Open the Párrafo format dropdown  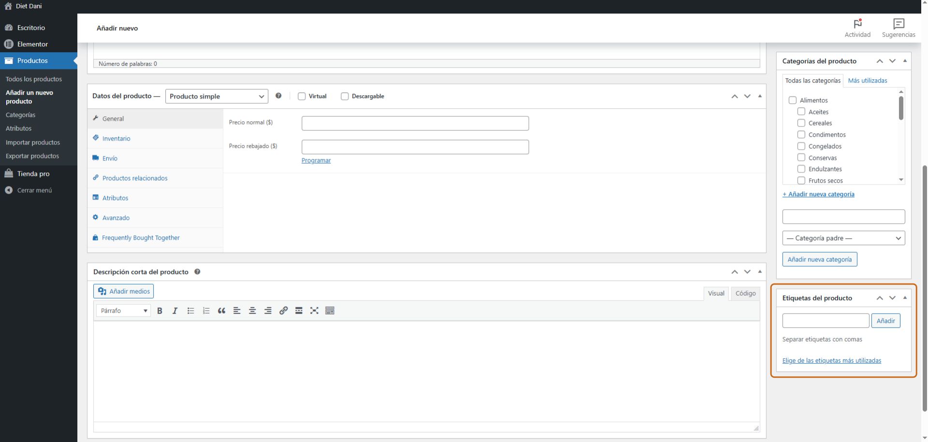[124, 311]
